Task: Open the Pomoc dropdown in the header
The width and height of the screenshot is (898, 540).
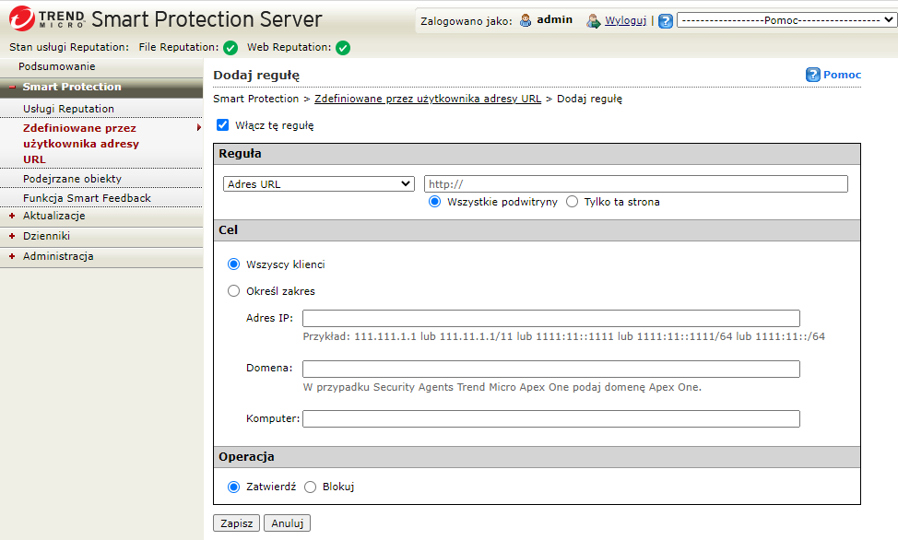Action: (786, 20)
